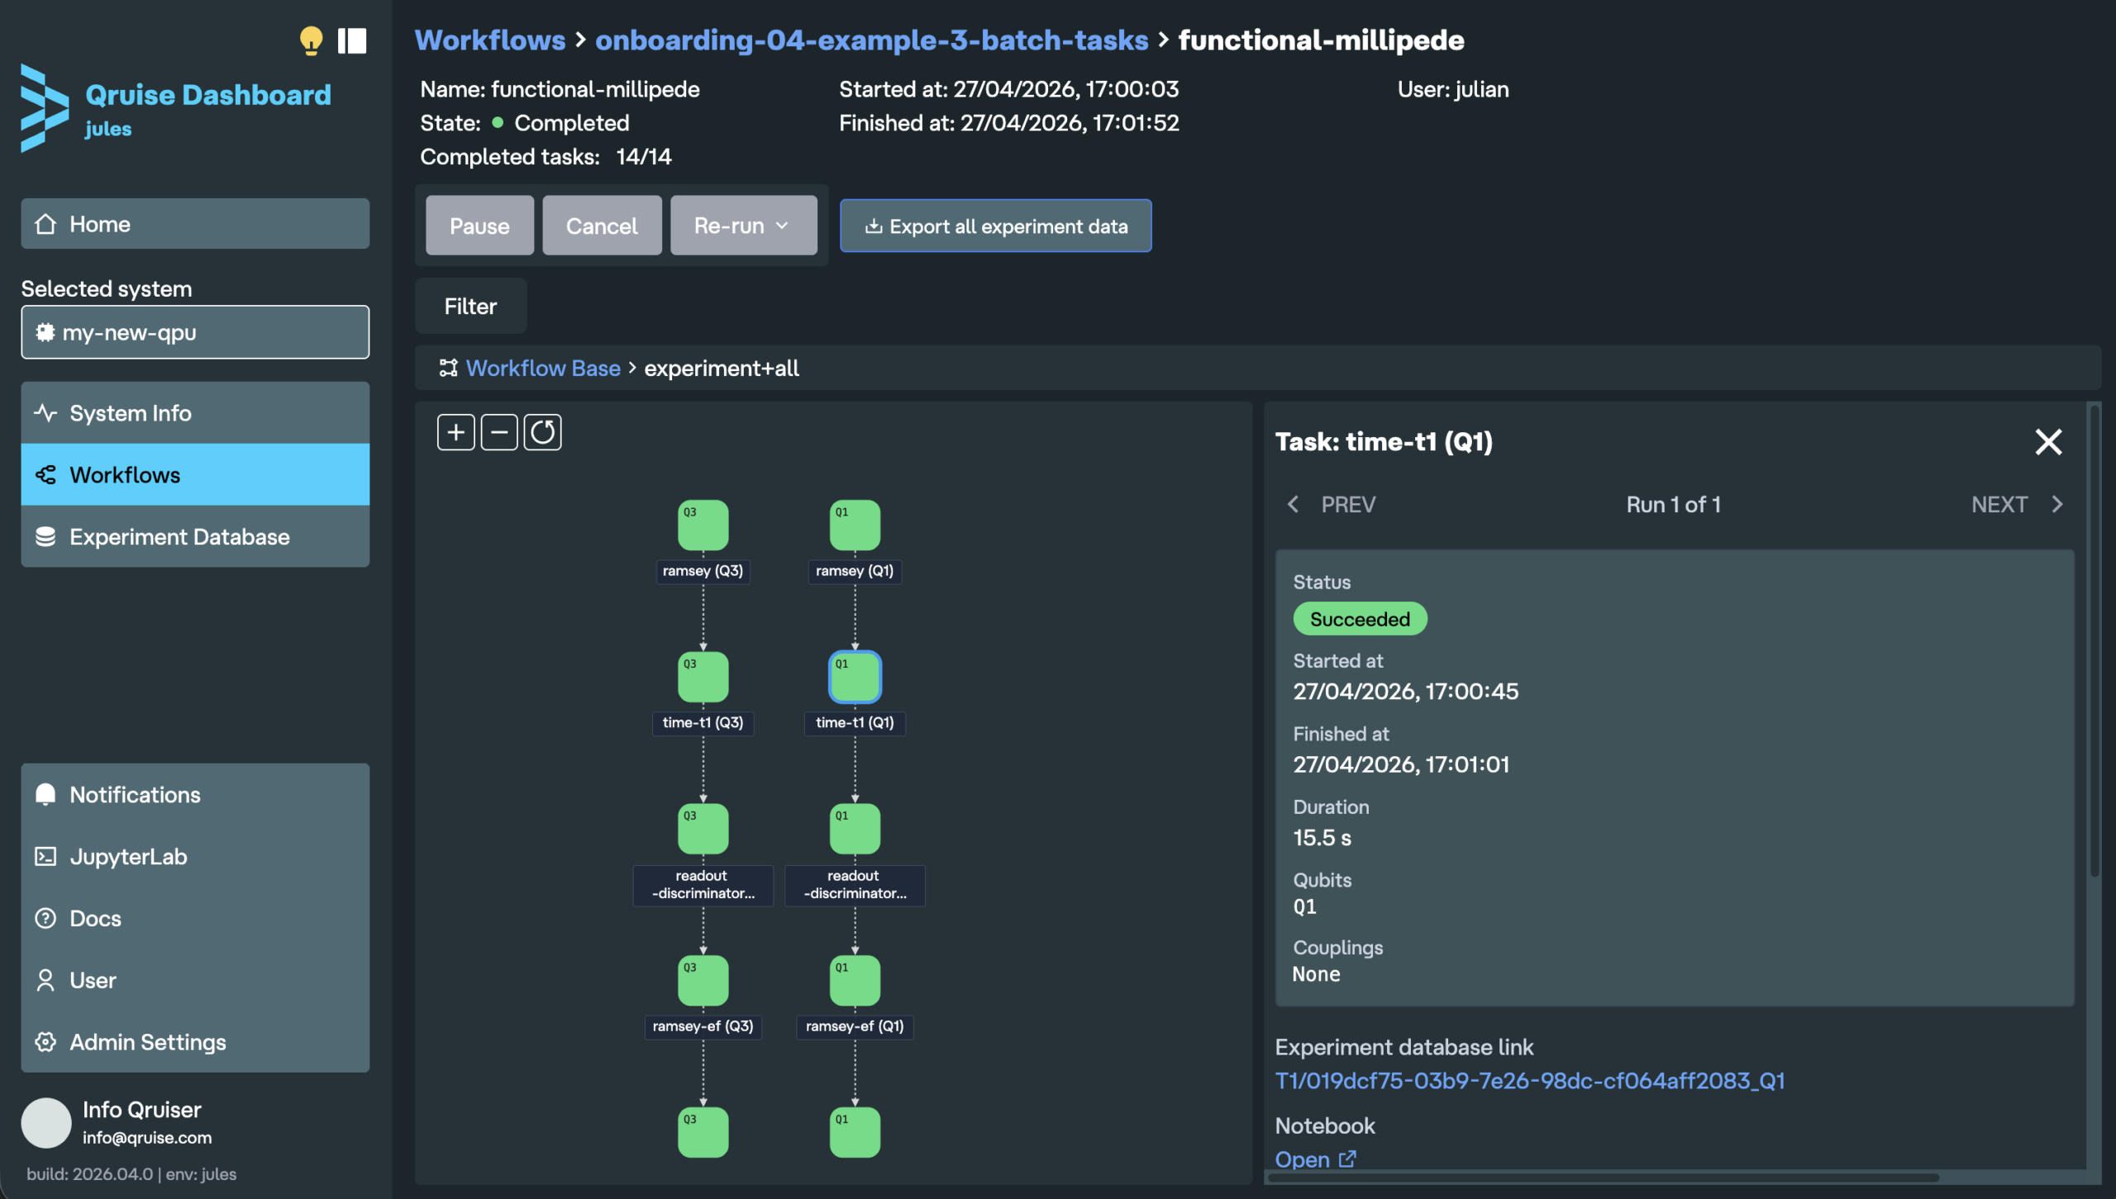Go to Workflow Base breadcrumb
This screenshot has width=2116, height=1199.
tap(543, 368)
